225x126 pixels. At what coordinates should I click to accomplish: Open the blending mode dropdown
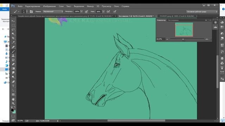53,12
